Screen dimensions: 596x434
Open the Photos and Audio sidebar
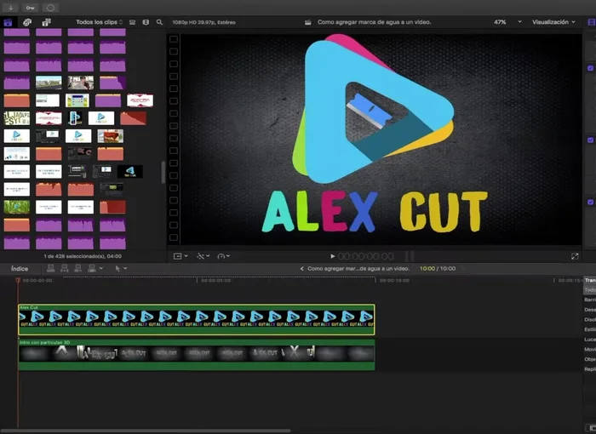coord(27,22)
